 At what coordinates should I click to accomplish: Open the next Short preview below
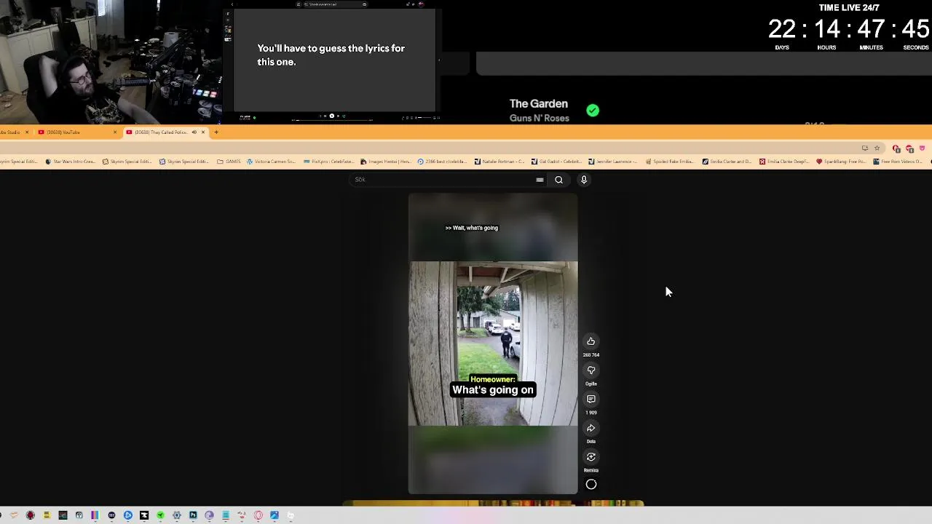(x=493, y=503)
